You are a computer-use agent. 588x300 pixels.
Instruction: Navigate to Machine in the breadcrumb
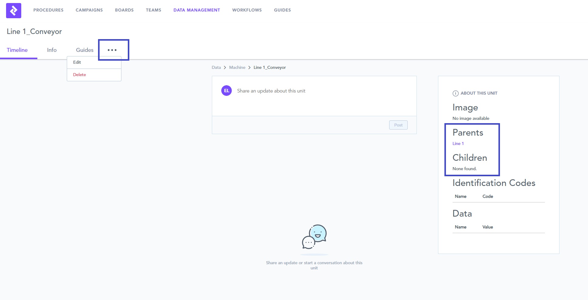[x=237, y=67]
